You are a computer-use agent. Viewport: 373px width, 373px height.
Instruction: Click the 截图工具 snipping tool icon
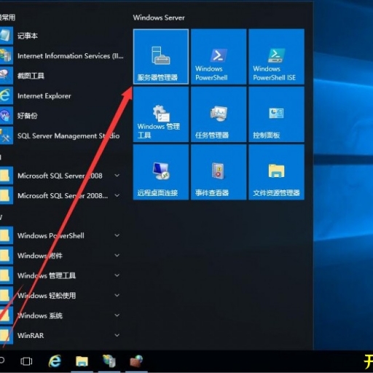(6, 76)
